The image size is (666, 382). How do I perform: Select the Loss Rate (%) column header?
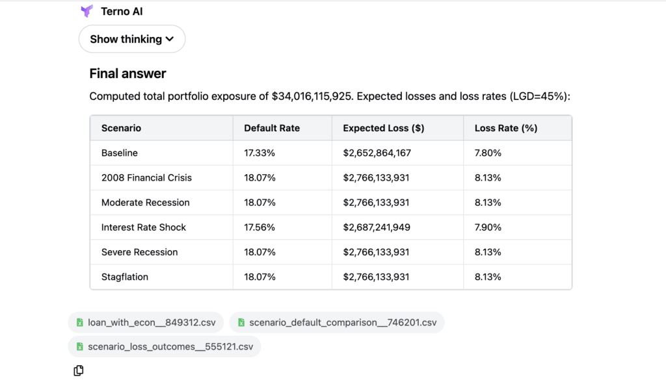[x=505, y=128]
